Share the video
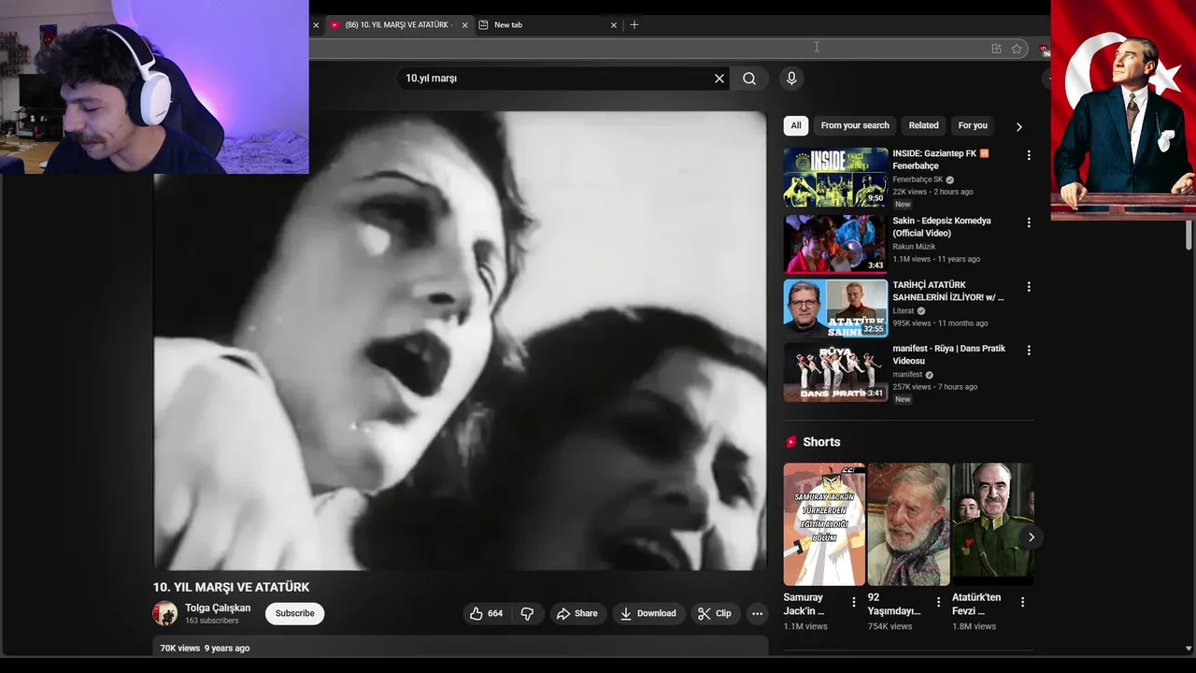The image size is (1196, 673). (x=577, y=613)
